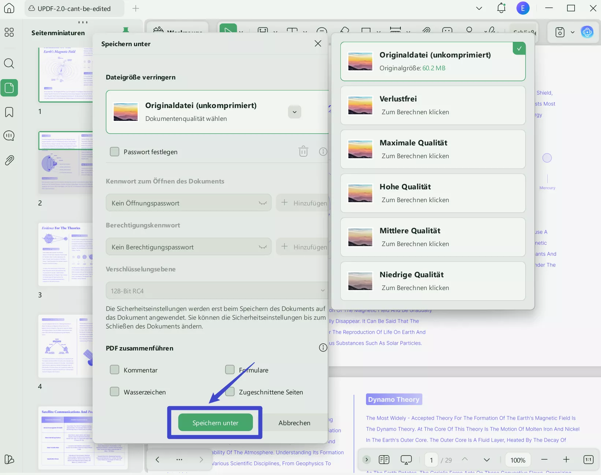601x475 pixels.
Task: Open the UPDF AI assistant icon
Action: (587, 32)
